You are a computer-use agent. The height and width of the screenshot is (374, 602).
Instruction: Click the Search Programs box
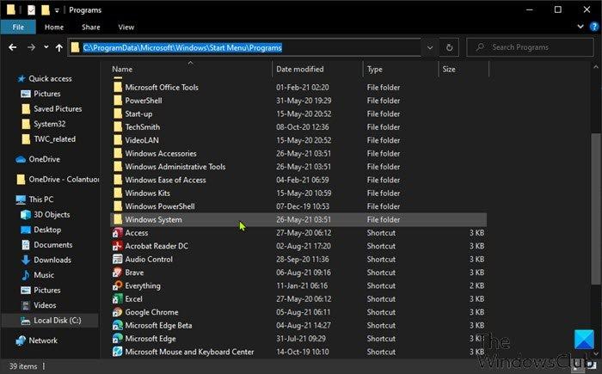tap(530, 47)
